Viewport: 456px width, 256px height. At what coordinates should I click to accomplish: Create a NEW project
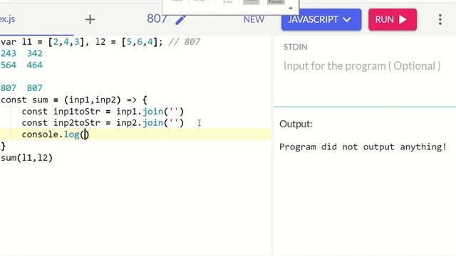click(254, 19)
